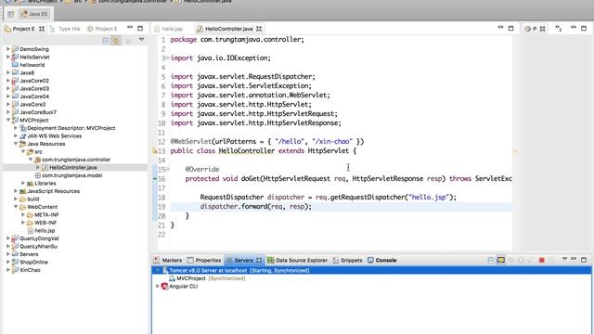Select the QuanLyNhanSu project
The width and height of the screenshot is (594, 334).
38,246
